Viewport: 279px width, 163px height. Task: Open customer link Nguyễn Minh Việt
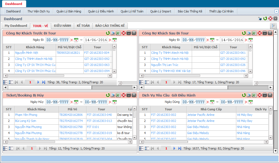27,53
